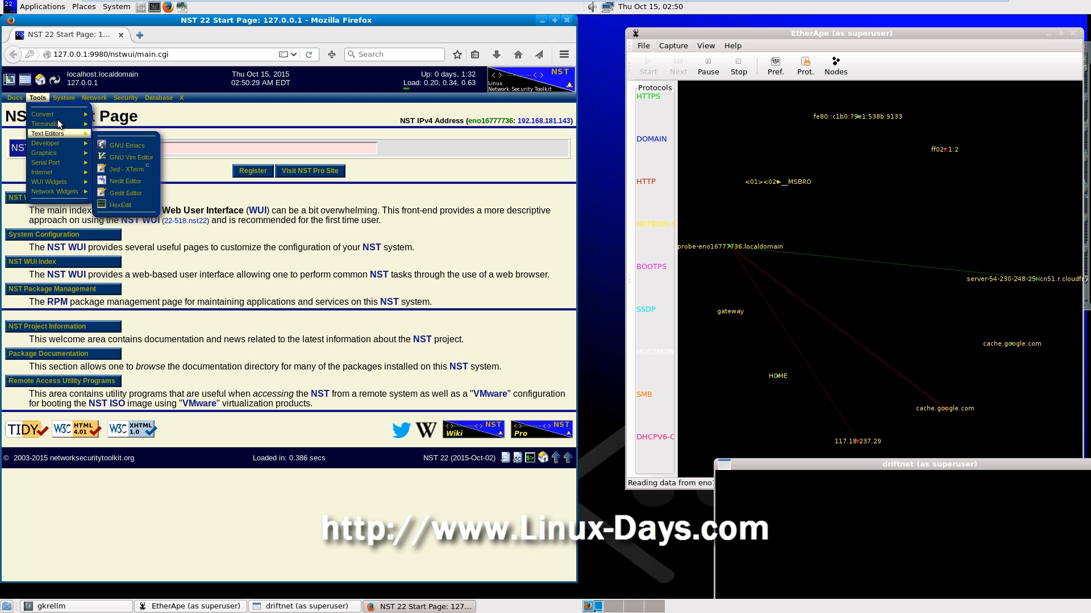Click footer home house icon
Screen dimensions: 1091x613
pyautogui.click(x=543, y=457)
